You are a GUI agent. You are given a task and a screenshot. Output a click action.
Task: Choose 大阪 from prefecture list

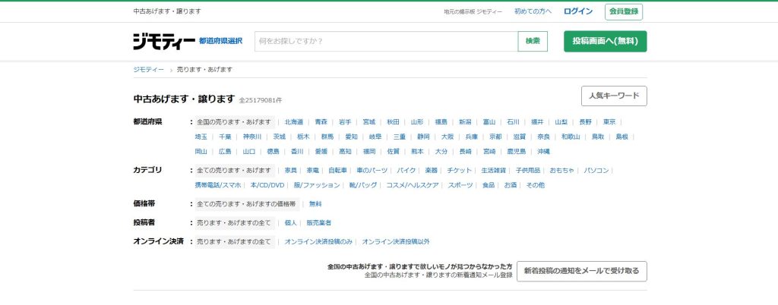pos(448,137)
